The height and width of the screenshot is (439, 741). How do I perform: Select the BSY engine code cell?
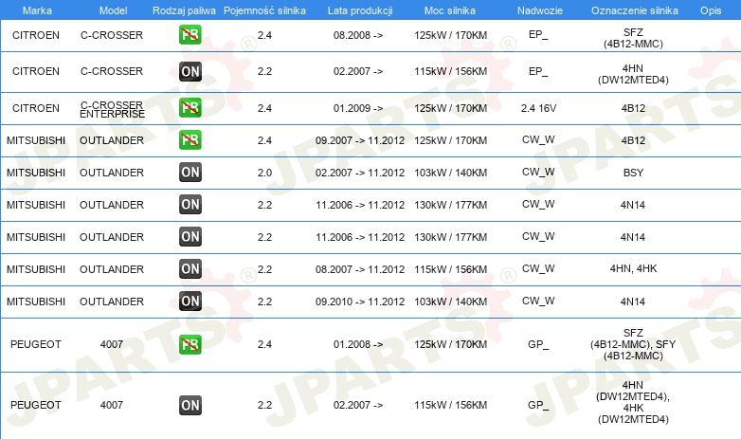[633, 173]
